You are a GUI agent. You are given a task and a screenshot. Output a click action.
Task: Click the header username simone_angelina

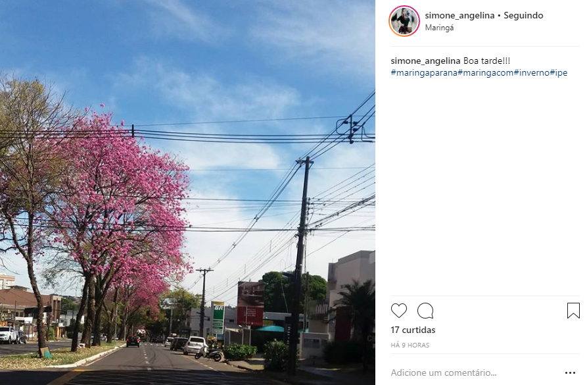pos(459,15)
